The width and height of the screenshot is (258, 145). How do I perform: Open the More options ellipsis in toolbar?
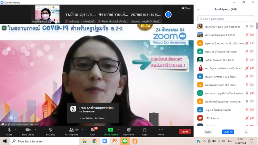pos(161,130)
